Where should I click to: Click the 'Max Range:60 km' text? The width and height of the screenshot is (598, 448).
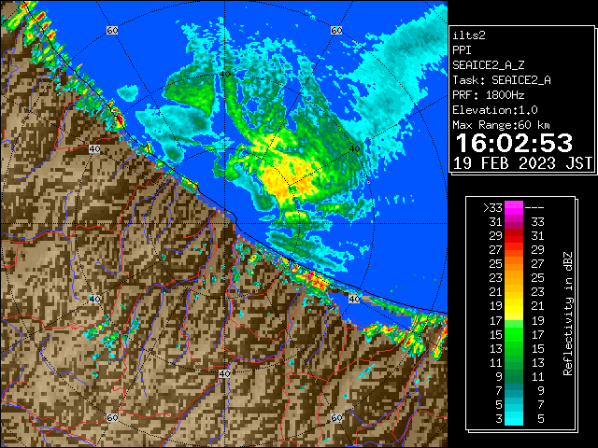tap(501, 125)
